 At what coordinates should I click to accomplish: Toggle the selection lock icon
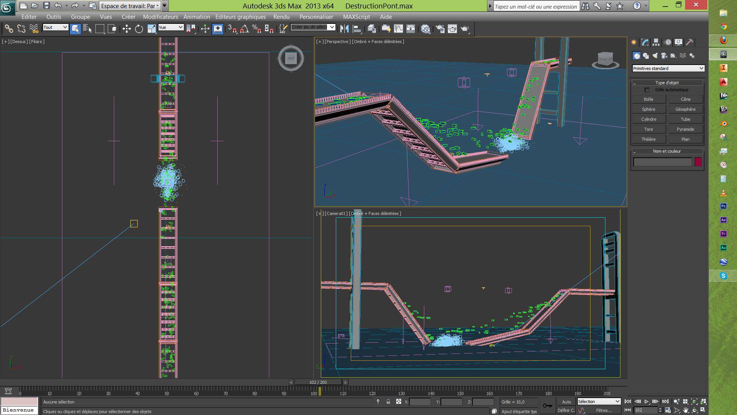388,402
